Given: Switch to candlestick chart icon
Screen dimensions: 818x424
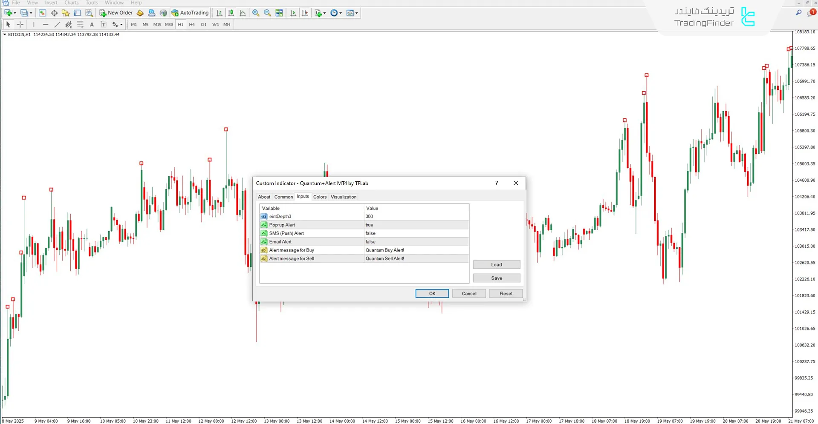Looking at the screenshot, I should pos(231,13).
